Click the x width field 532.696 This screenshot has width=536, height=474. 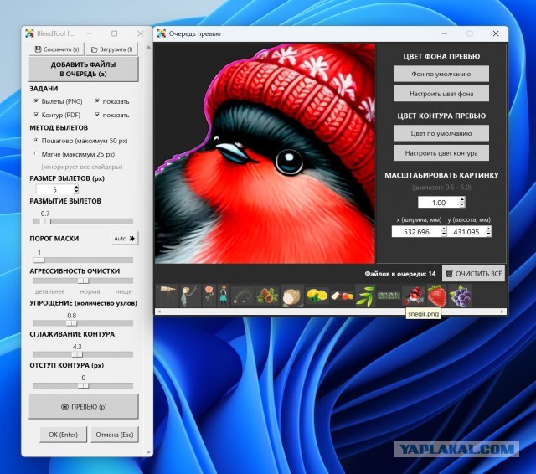tap(416, 232)
